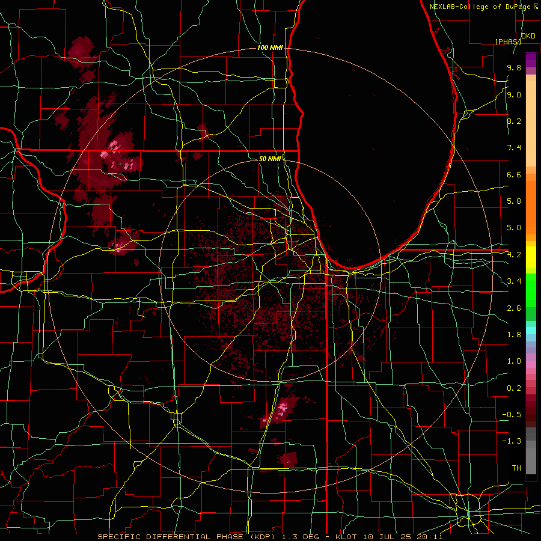The image size is (541, 541).
Task: Click the 0.2 scale value
Action: (514, 388)
